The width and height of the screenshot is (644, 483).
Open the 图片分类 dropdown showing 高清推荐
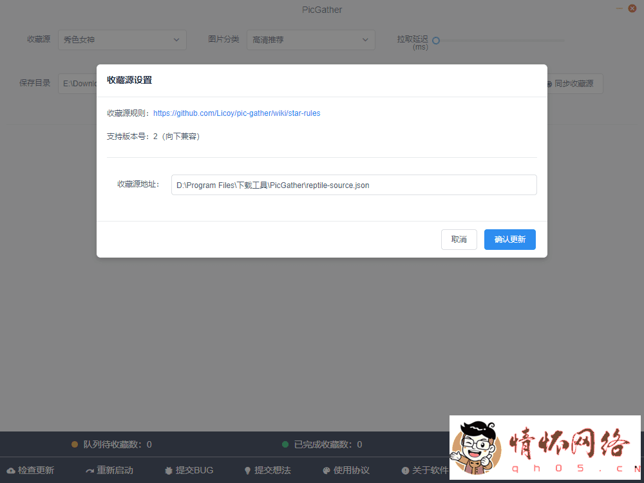pos(310,40)
